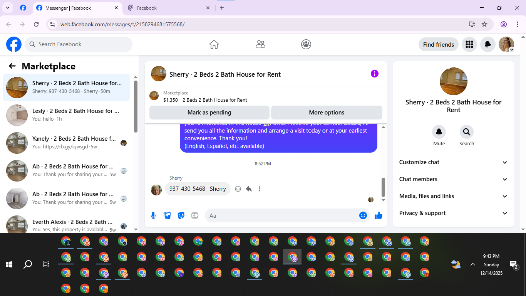Viewport: 526px width, 296px height.
Task: Open the emoji picker in message box
Action: [x=363, y=215]
